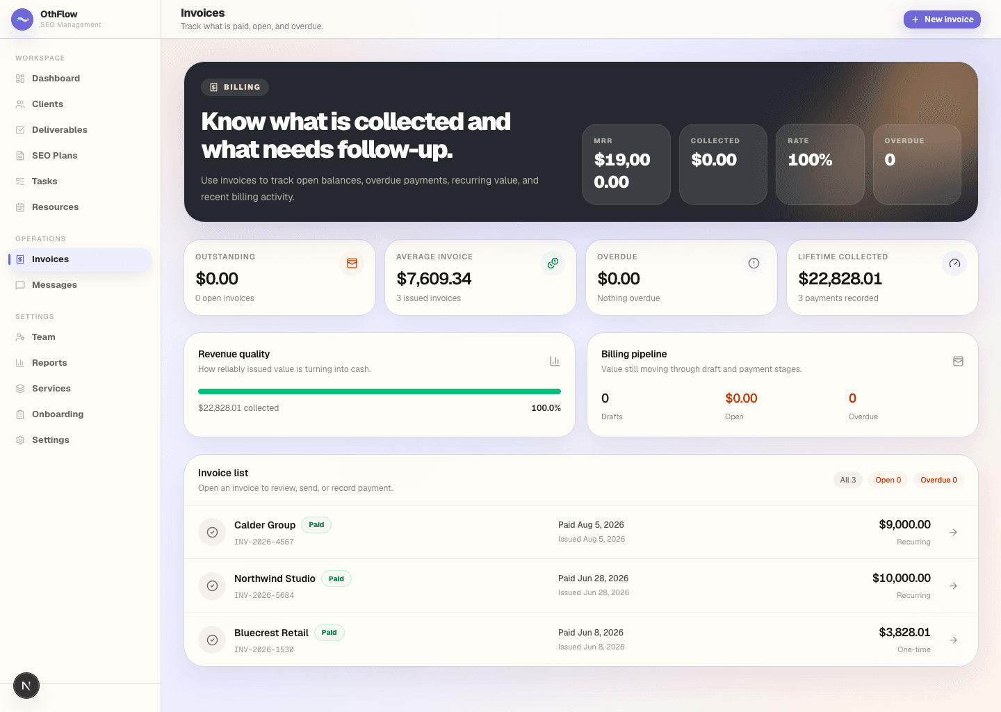1001x712 pixels.
Task: Click the Reports bar chart icon
Action: 20,363
